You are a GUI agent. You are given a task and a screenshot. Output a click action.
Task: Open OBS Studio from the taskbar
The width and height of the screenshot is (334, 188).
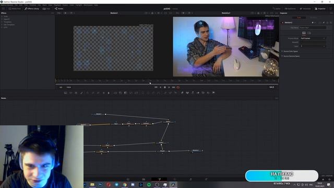click(157, 184)
